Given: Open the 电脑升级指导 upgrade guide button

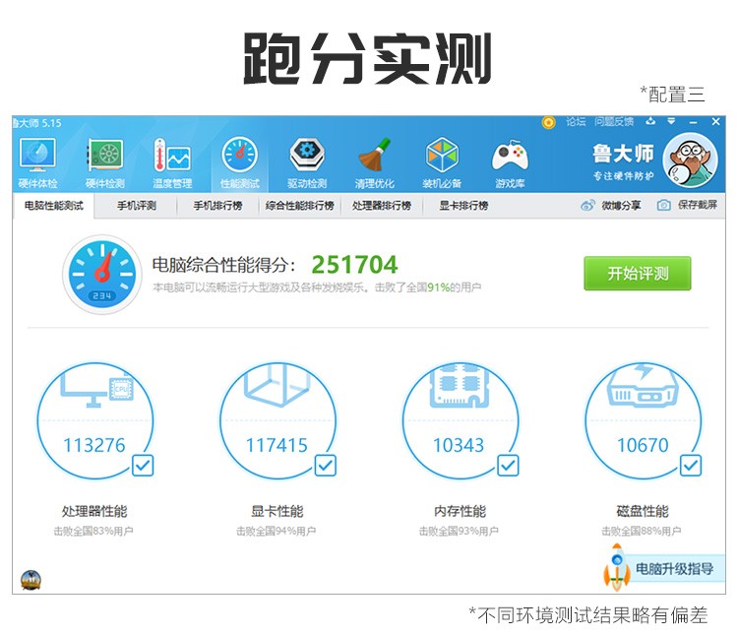Looking at the screenshot, I should (x=674, y=568).
